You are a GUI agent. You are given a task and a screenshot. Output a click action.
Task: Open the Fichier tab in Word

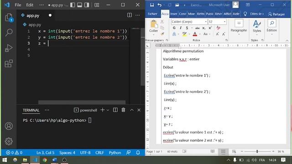(152, 14)
